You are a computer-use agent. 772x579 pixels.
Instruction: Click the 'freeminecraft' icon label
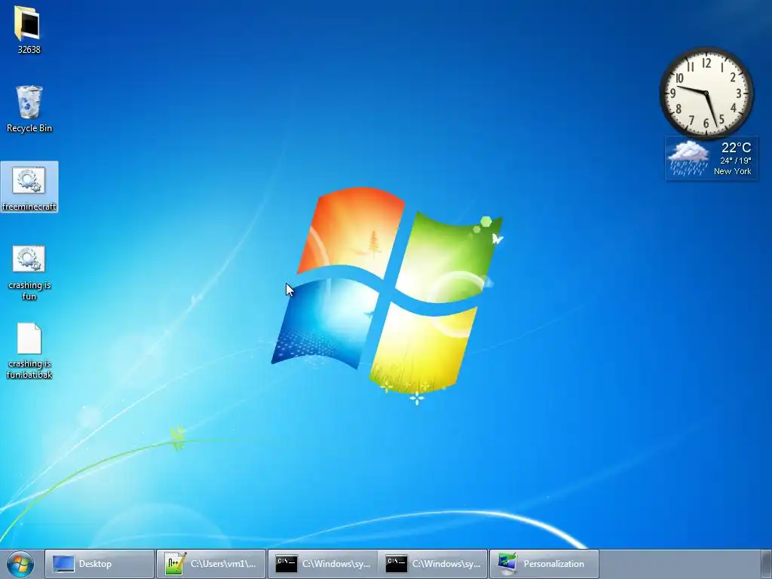(29, 207)
